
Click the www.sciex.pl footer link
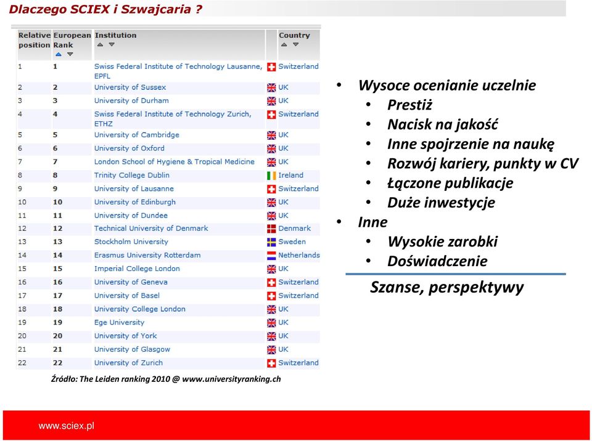click(x=67, y=426)
